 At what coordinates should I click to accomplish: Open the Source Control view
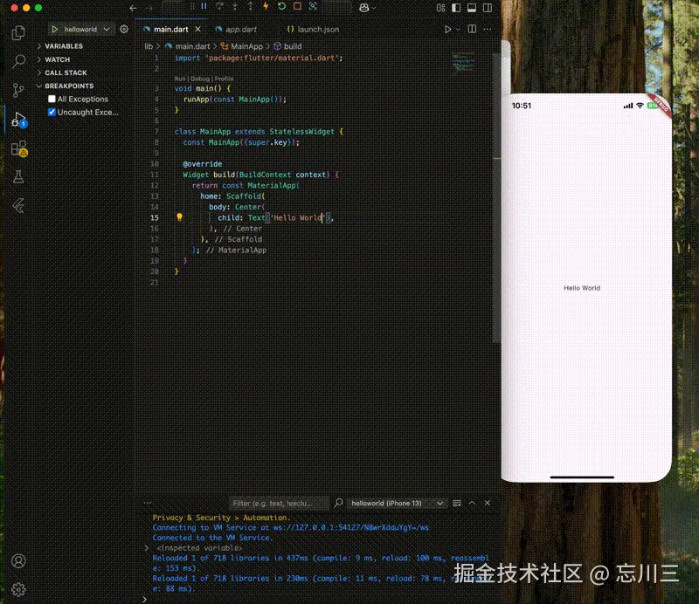point(18,90)
